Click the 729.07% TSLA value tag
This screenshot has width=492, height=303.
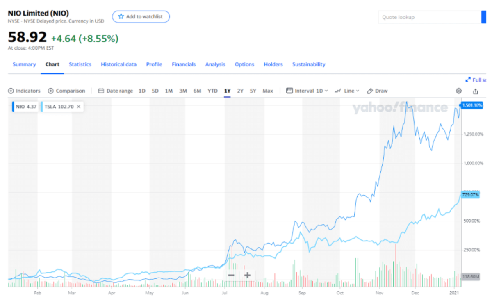(x=470, y=195)
